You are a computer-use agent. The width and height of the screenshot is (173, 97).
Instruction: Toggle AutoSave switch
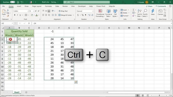pos(13,2)
